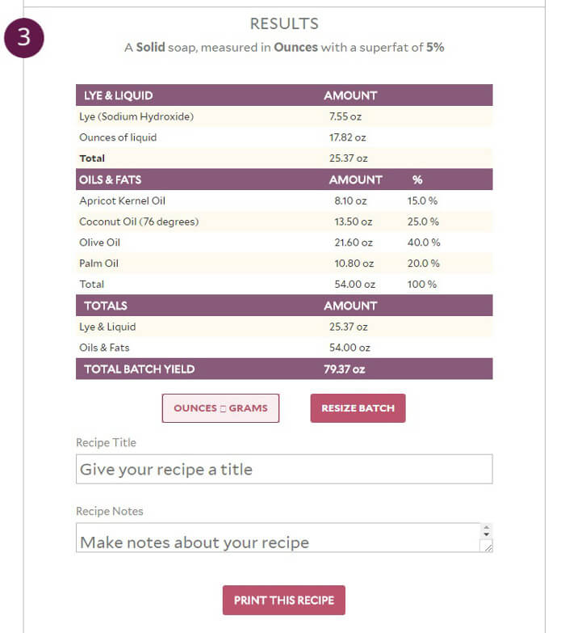Click the Recipe Notes resize handle

pos(487,546)
